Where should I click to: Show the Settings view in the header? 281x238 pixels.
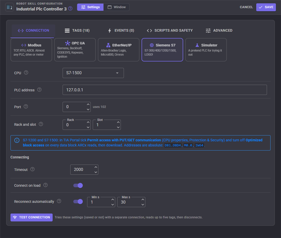pos(90,7)
